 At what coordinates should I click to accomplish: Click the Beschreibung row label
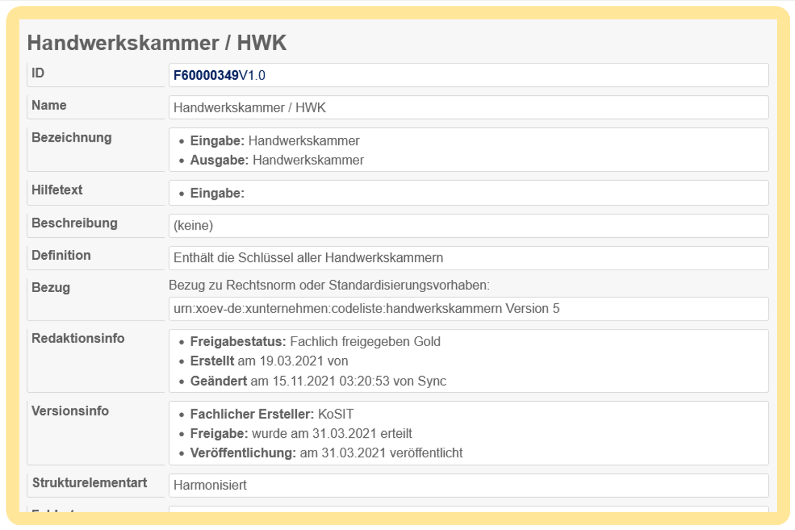click(x=74, y=223)
